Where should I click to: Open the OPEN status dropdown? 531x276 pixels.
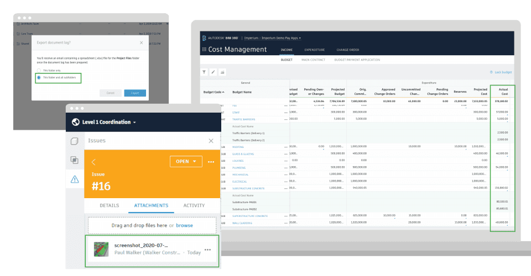point(186,162)
